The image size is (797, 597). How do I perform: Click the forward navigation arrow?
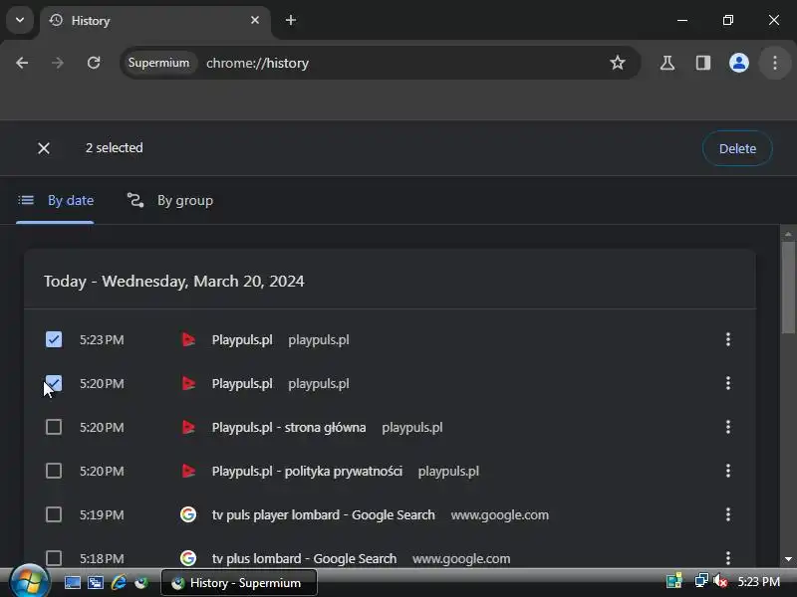58,63
